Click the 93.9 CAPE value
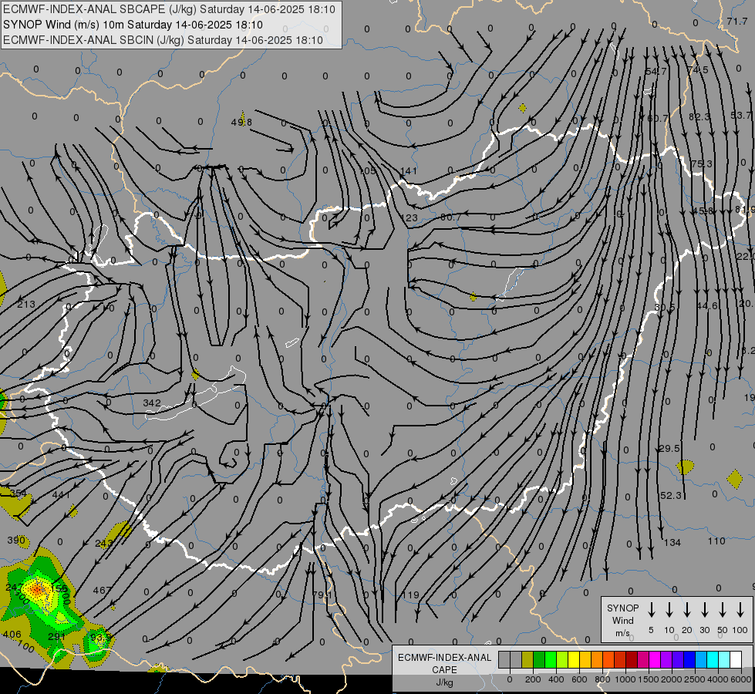This screenshot has width=755, height=694. pyautogui.click(x=101, y=637)
